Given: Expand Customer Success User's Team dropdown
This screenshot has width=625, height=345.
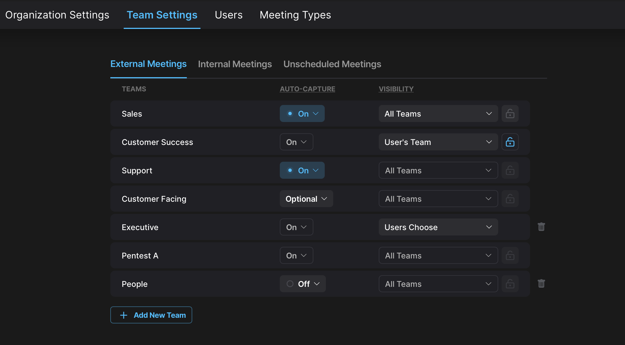Looking at the screenshot, I should (438, 142).
